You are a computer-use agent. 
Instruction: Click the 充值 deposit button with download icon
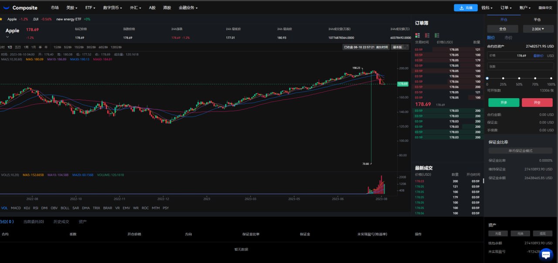coord(466,8)
